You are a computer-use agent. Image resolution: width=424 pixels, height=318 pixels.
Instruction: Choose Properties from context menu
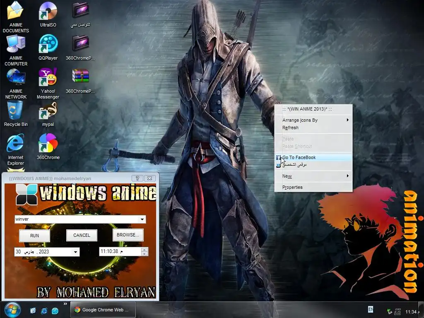[313, 187]
